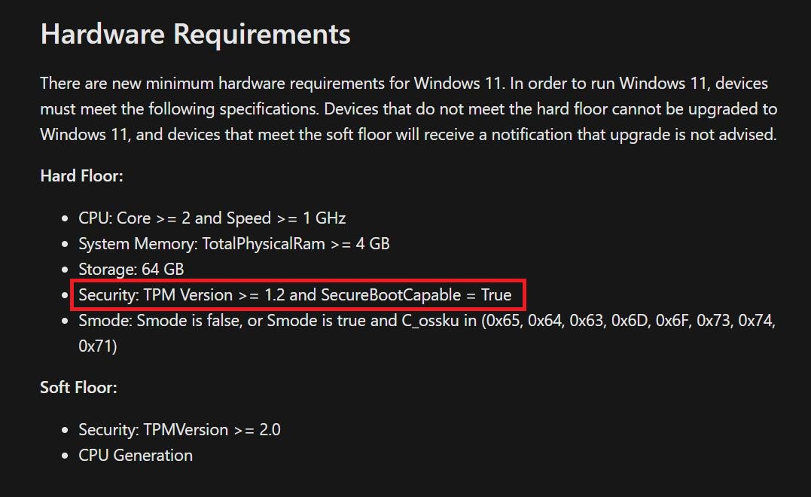Click the Soft Floor: label
This screenshot has width=811, height=497.
(78, 387)
